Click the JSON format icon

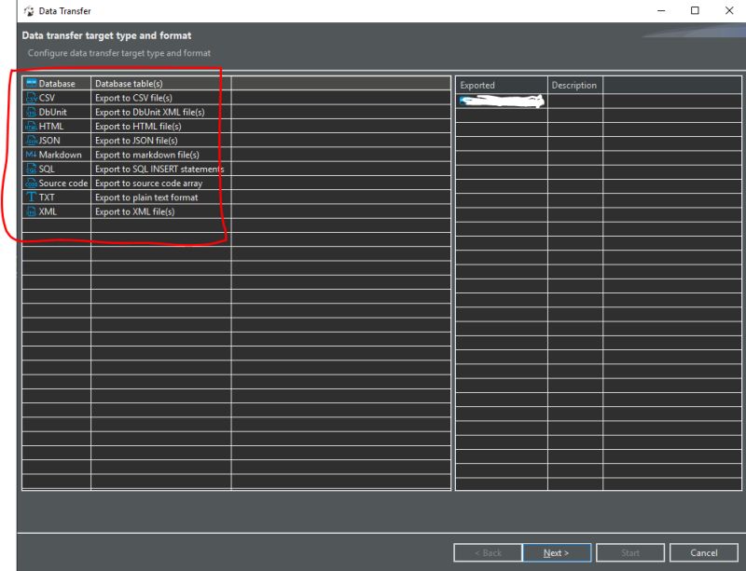[31, 140]
